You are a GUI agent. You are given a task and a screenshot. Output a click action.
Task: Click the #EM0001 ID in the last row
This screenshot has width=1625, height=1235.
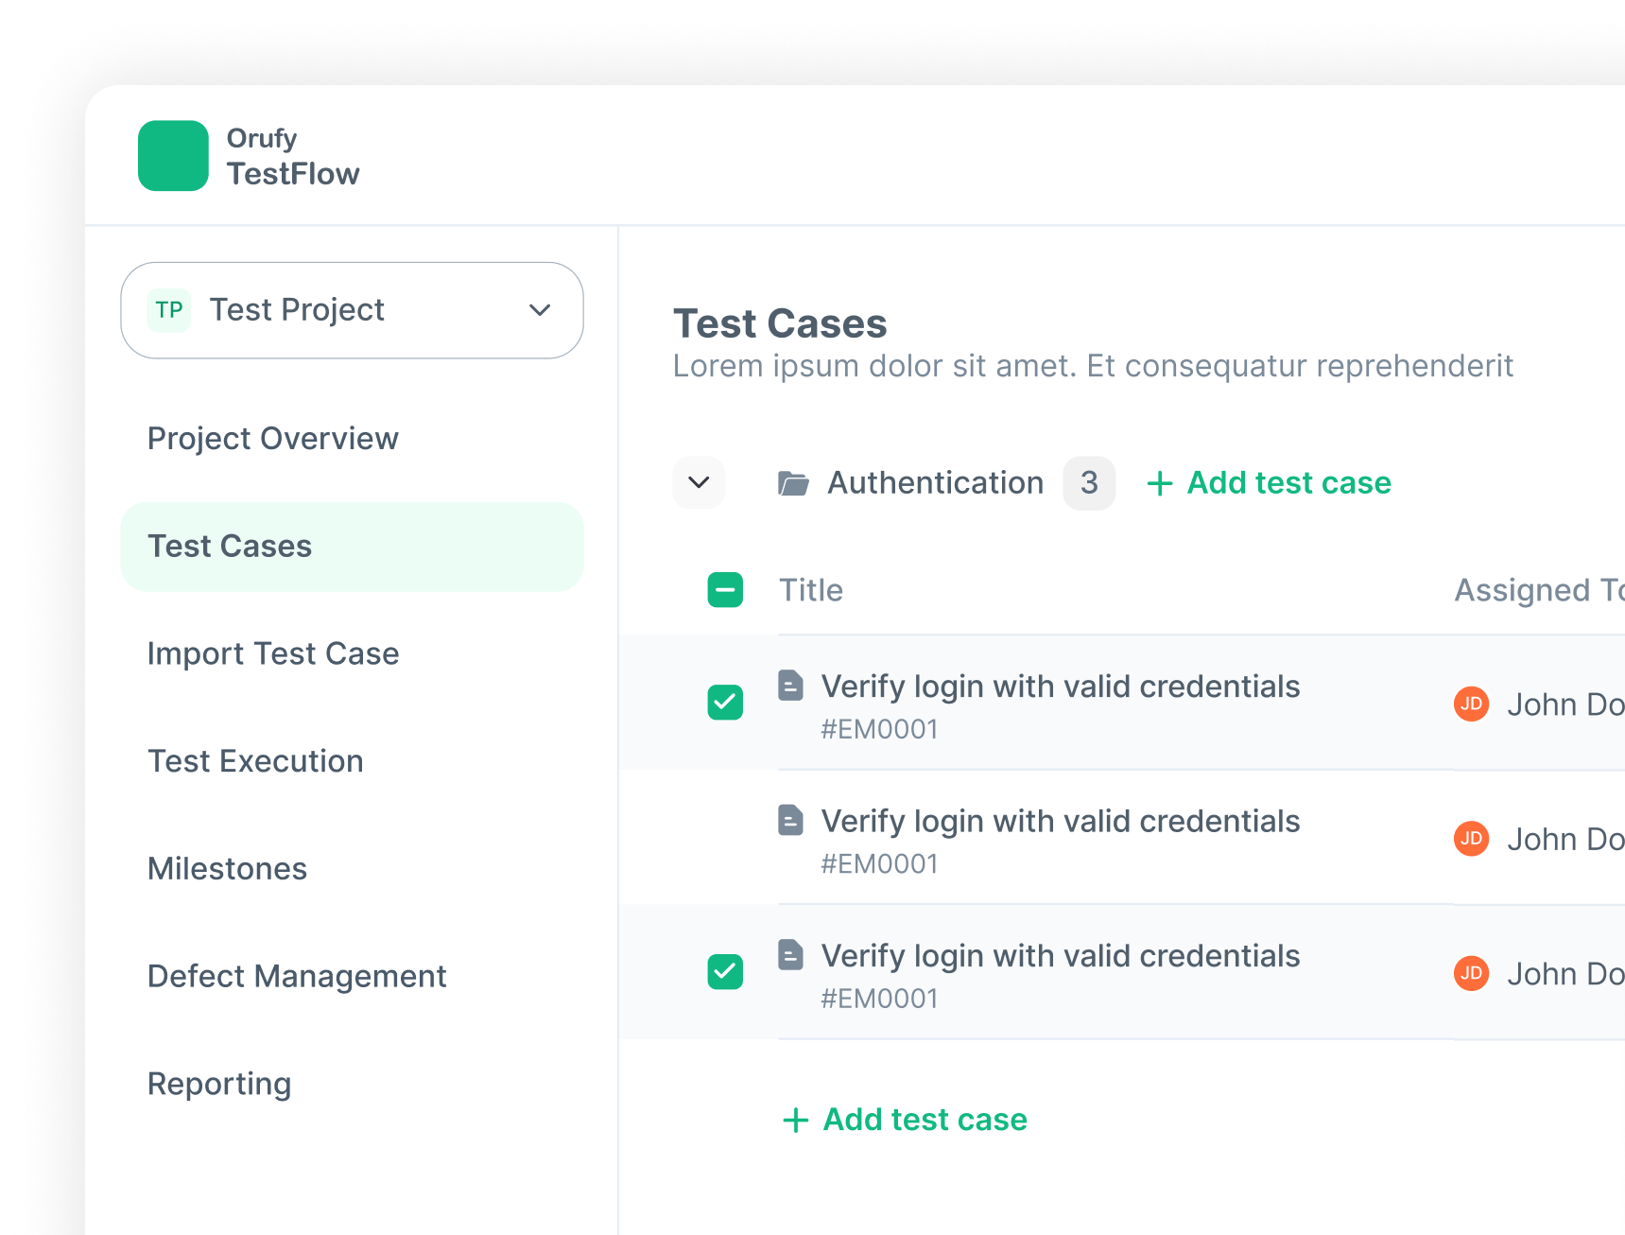point(879,999)
